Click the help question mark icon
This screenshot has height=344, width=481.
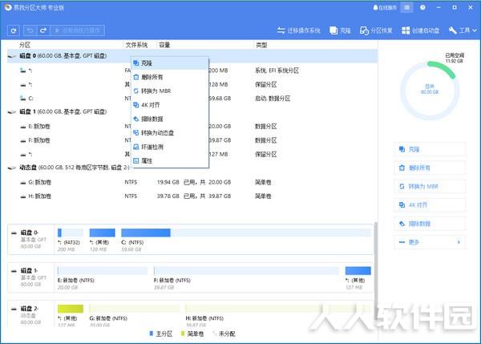422,8
